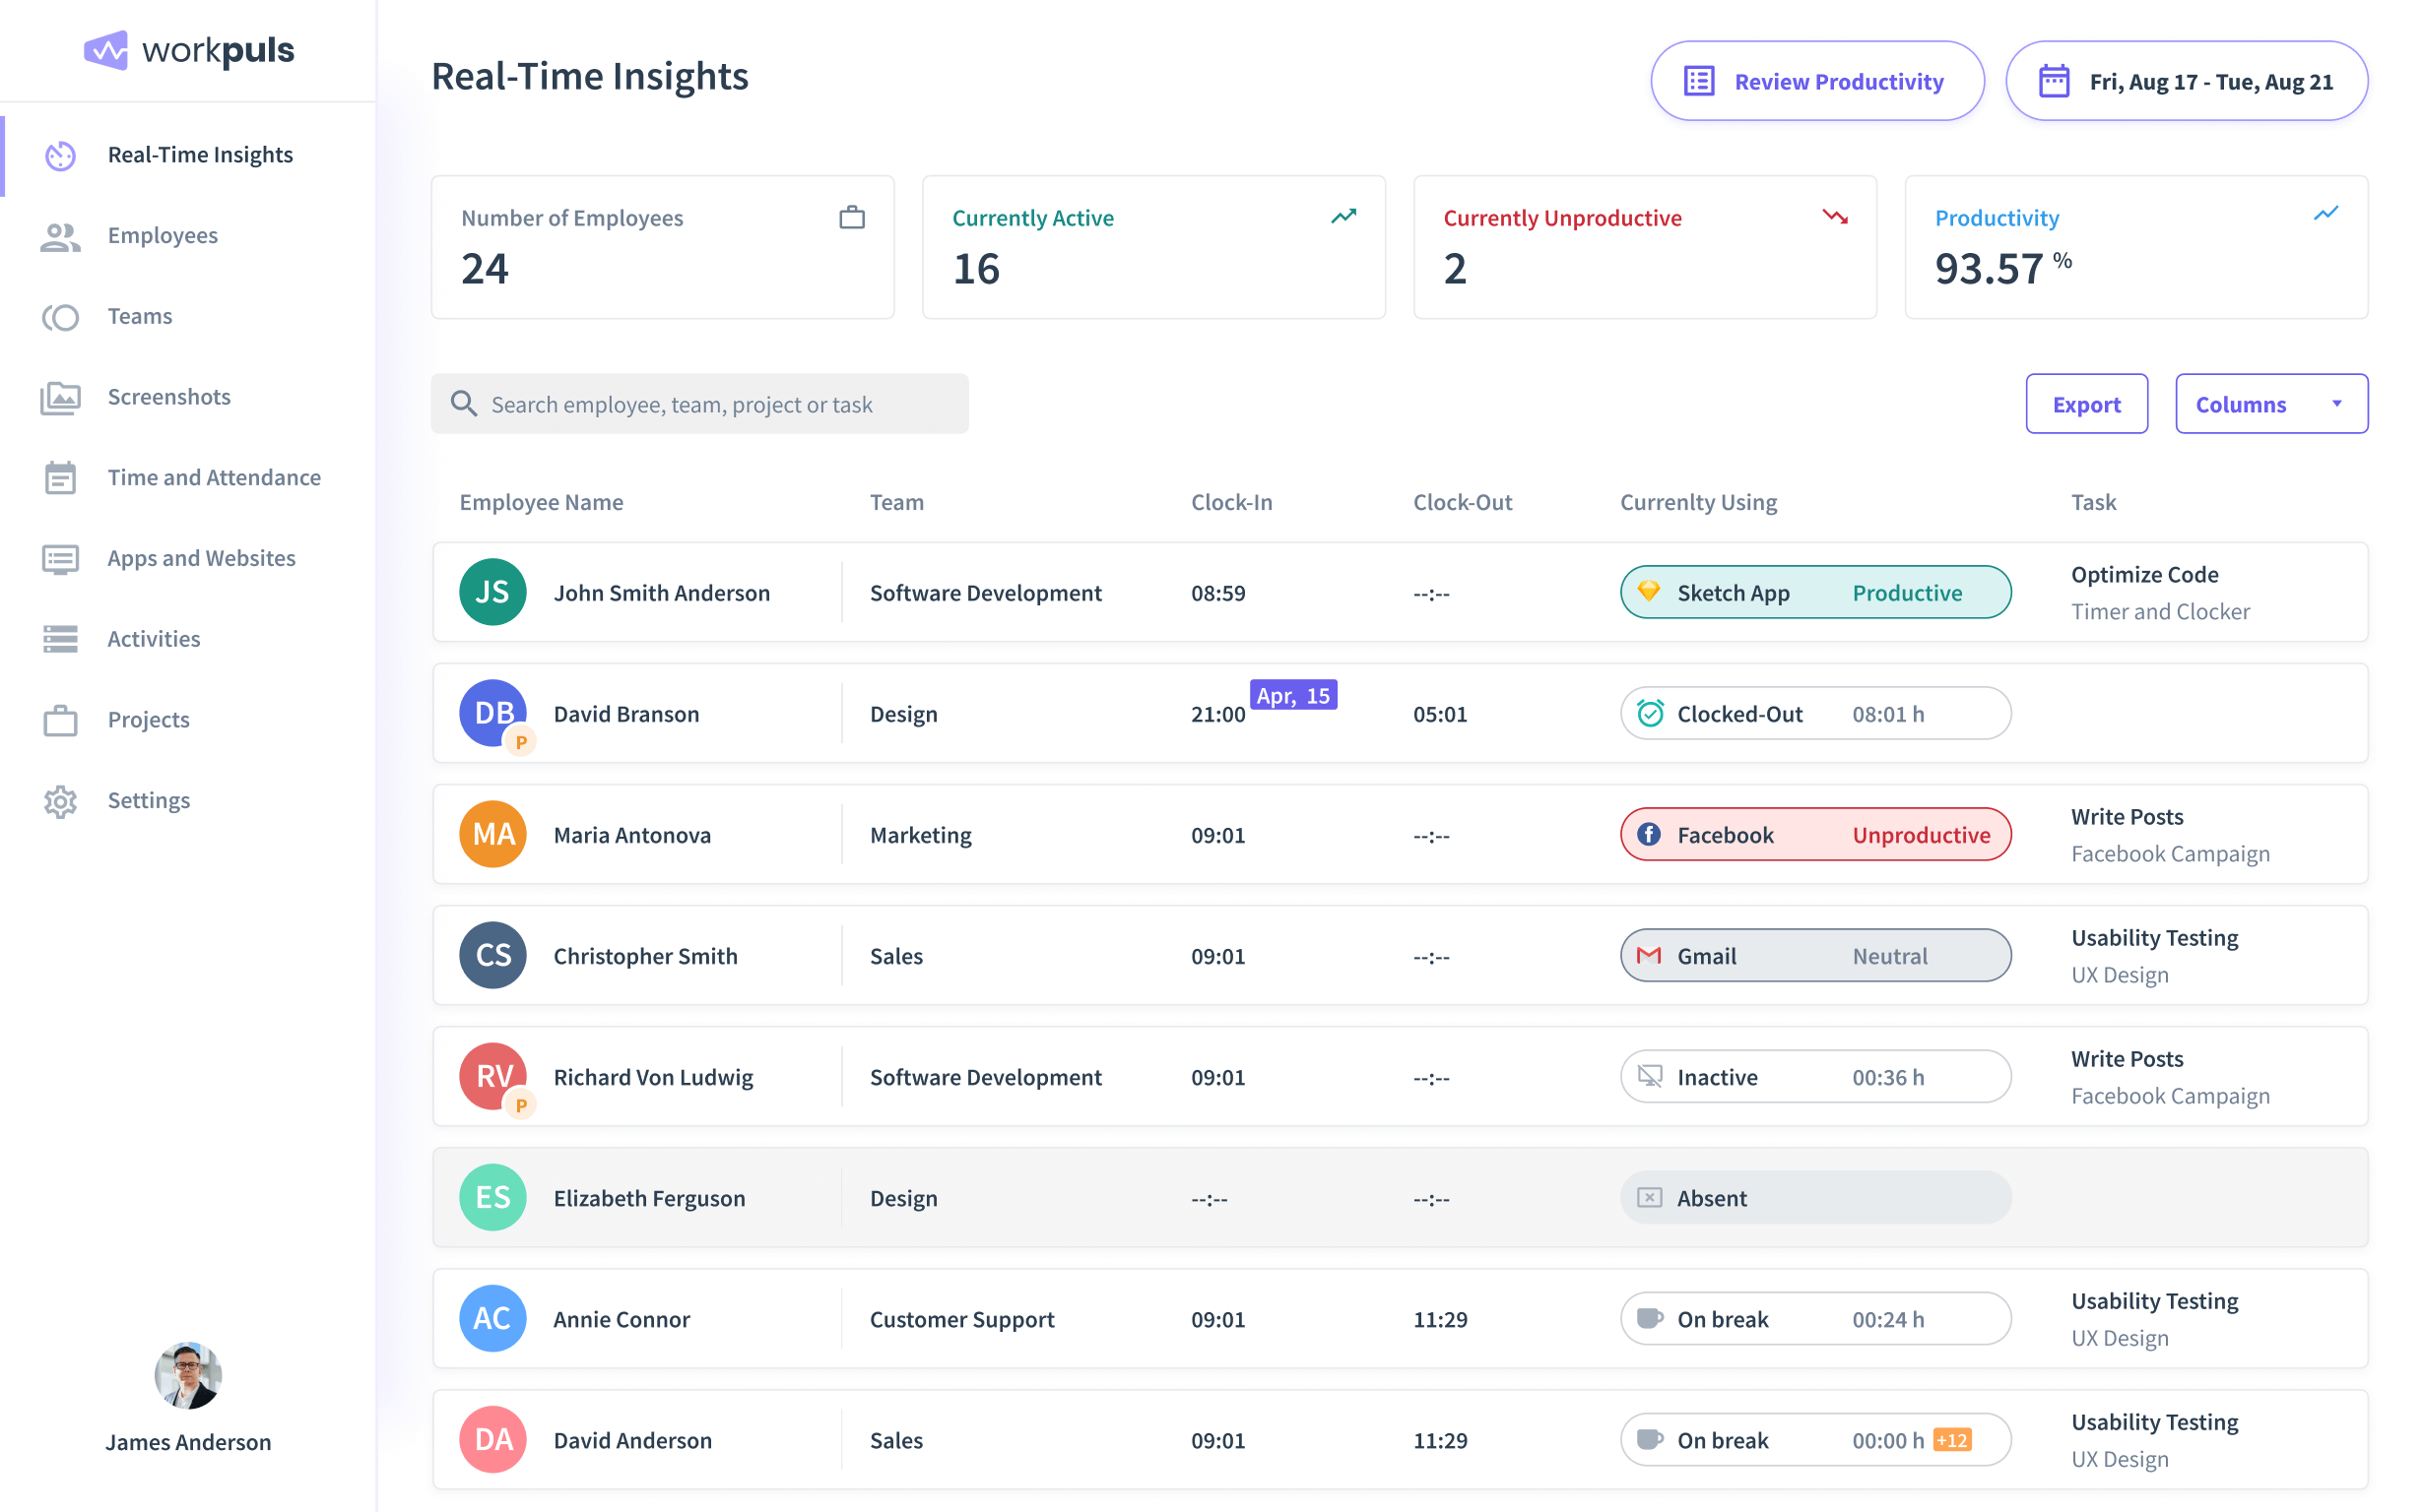Open the date range picker Fri, Aug 17 - Tue, Aug 21

(2186, 81)
